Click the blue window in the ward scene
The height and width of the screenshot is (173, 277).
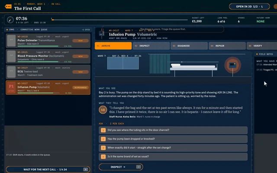pyautogui.click(x=123, y=63)
